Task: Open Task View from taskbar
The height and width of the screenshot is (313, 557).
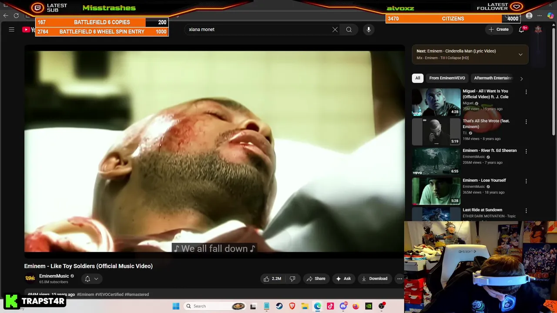Action: click(253, 306)
